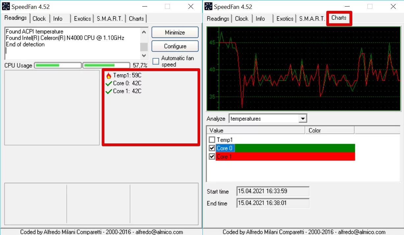The width and height of the screenshot is (404, 235).
Task: Uncheck the Core 1 chart checkbox
Action: (x=212, y=157)
